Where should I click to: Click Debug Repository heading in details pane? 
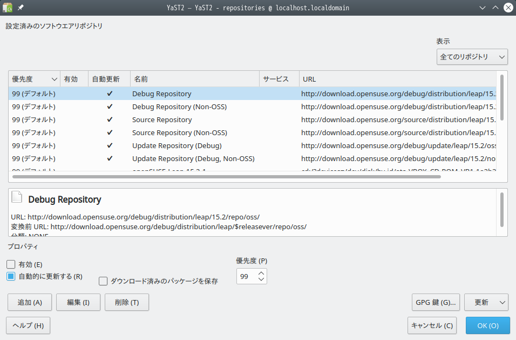[x=65, y=199]
